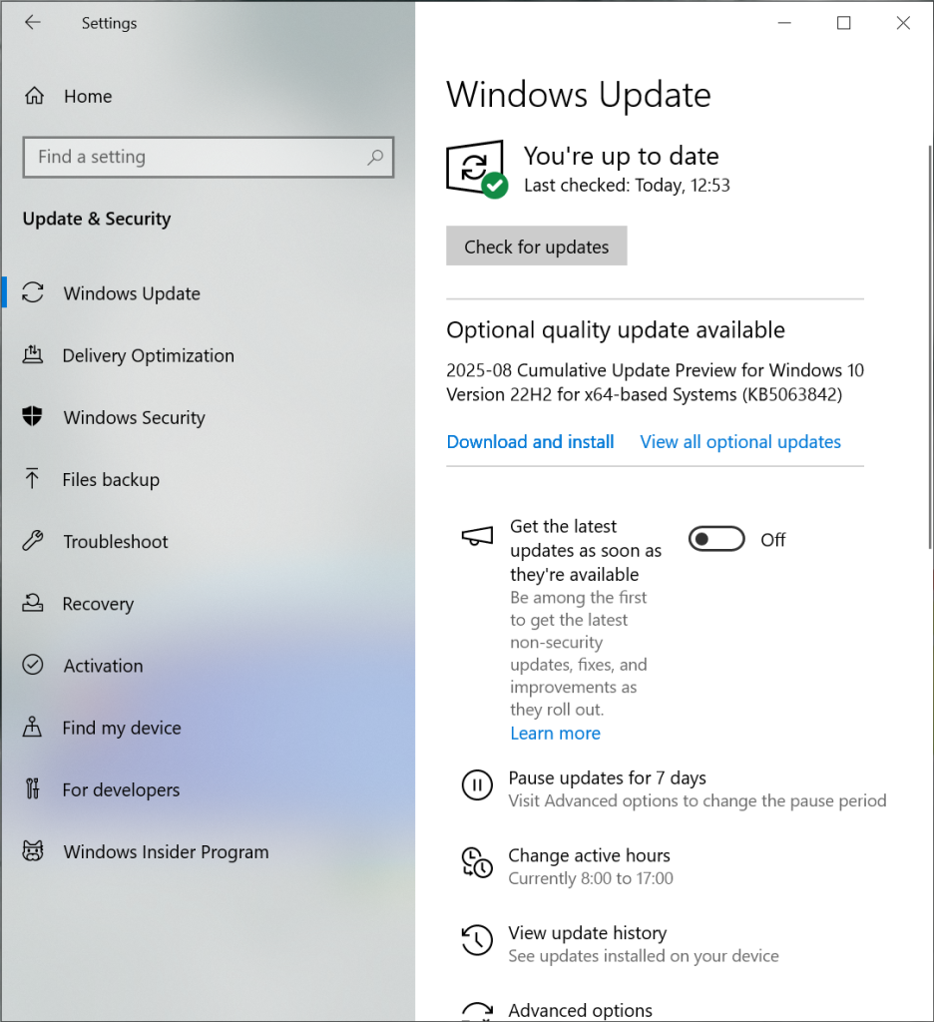Go to Files backup page
The width and height of the screenshot is (934, 1022).
point(208,479)
